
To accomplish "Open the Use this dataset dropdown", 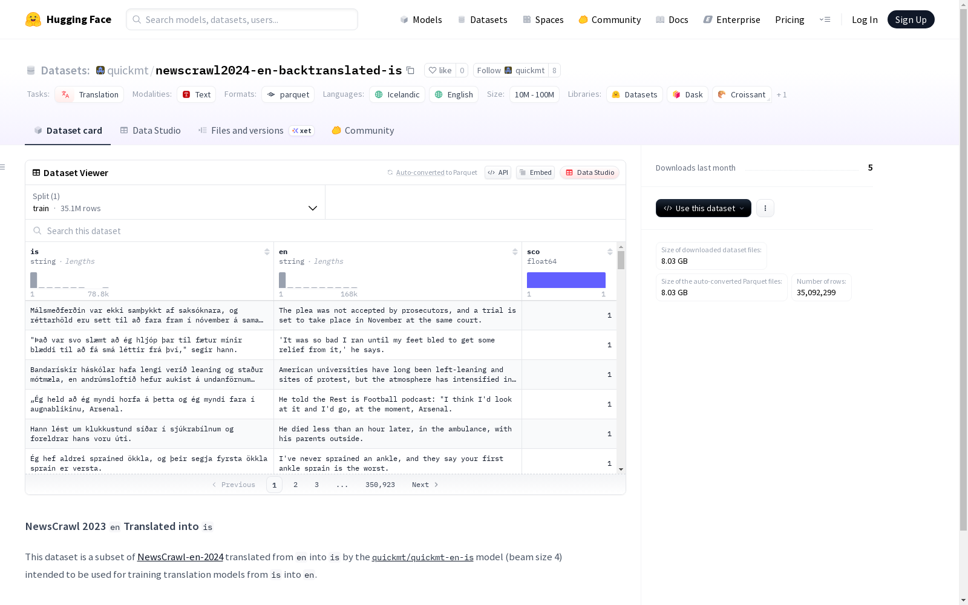I will click(x=704, y=208).
